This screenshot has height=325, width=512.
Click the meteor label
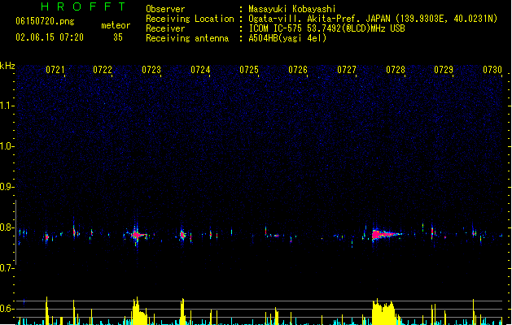(x=116, y=25)
